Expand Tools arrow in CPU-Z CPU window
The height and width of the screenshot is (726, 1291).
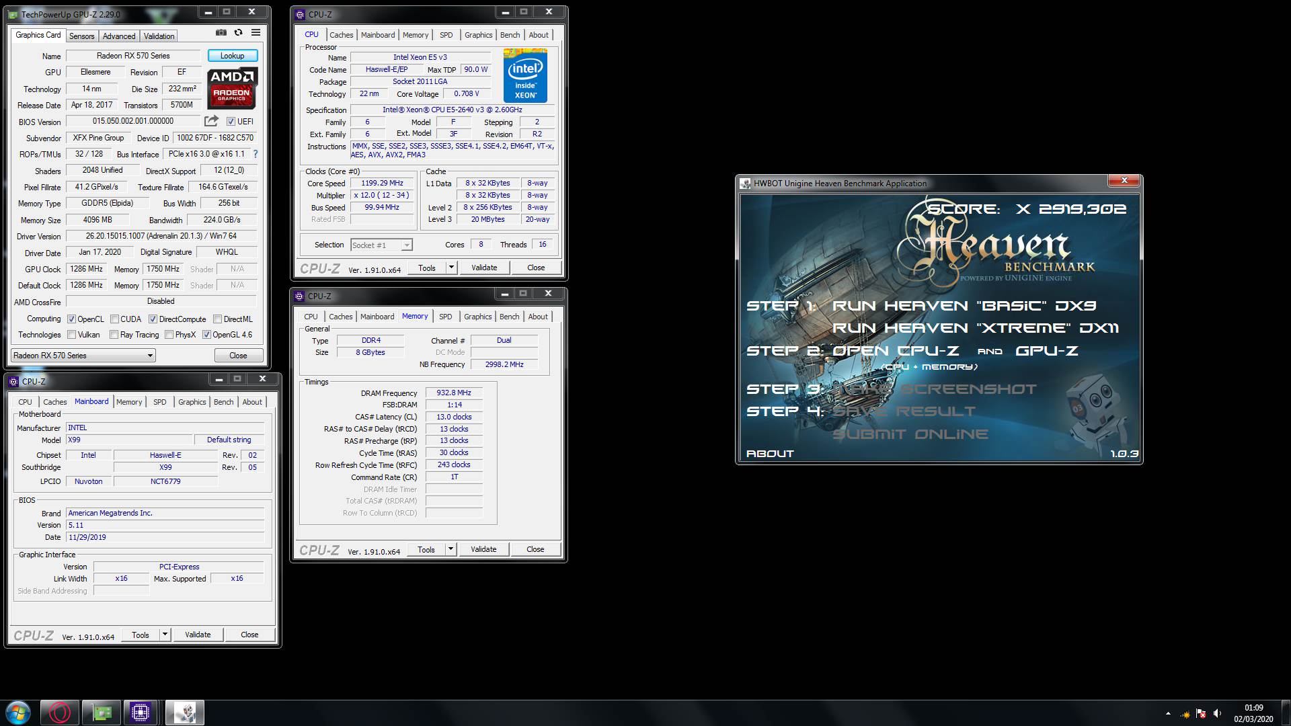(x=451, y=268)
